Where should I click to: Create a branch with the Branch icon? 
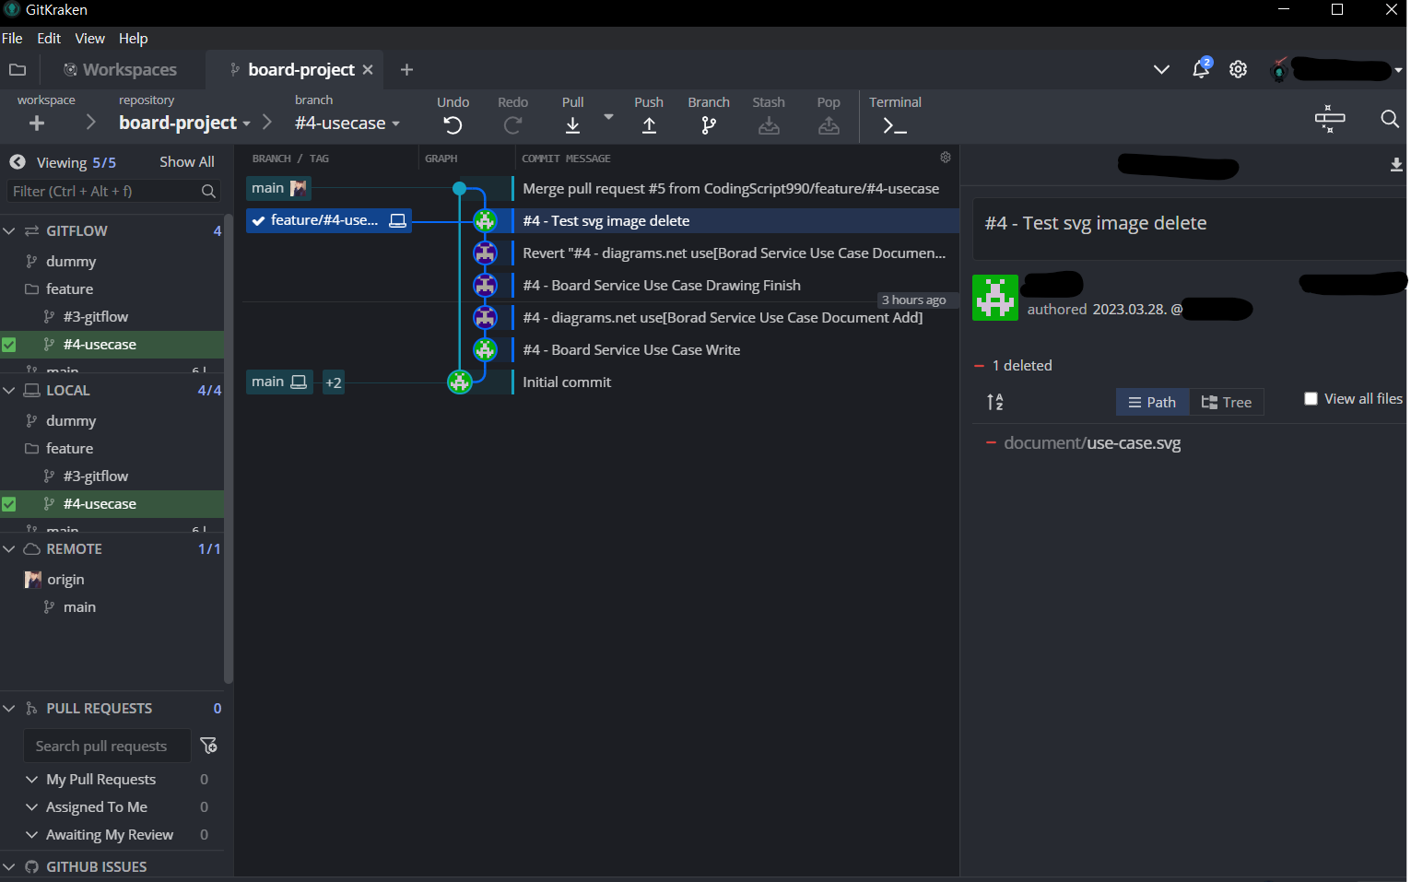coord(708,125)
